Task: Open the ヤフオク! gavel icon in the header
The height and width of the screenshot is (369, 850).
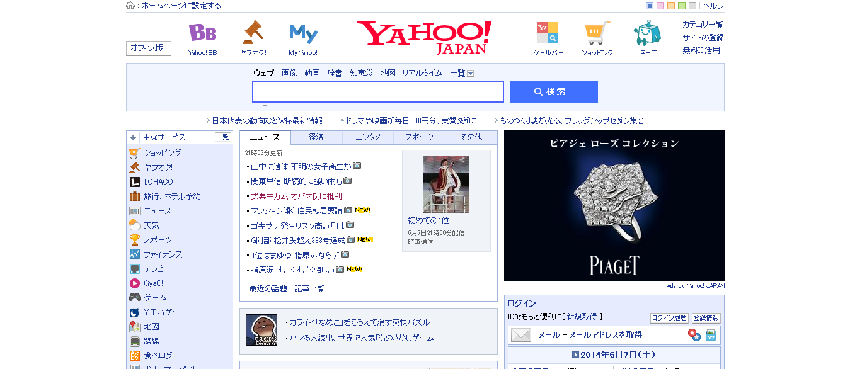Action: pos(253,33)
